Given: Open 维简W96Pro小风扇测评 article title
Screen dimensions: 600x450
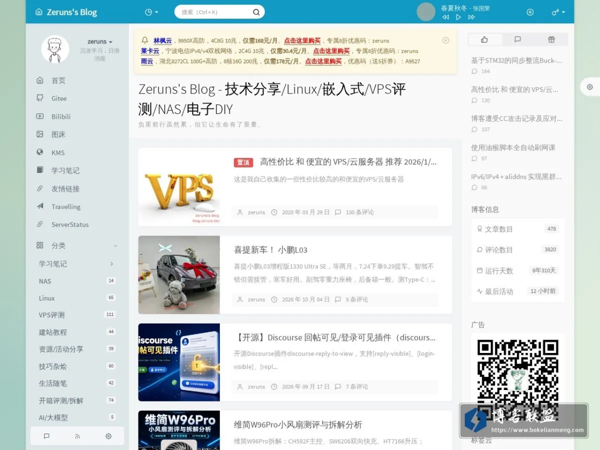Looking at the screenshot, I should coord(298,425).
